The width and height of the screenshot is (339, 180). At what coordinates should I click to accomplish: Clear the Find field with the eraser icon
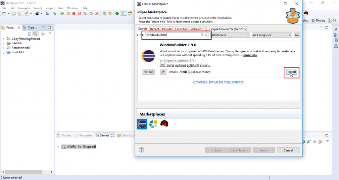pos(207,35)
